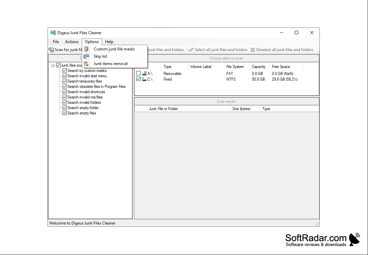Uncheck Search invalid folders

click(x=64, y=102)
